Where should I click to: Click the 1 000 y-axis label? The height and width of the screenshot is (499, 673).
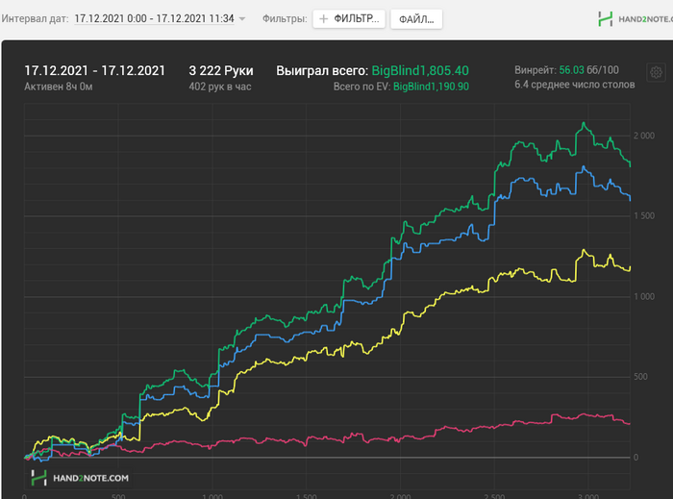tap(644, 296)
